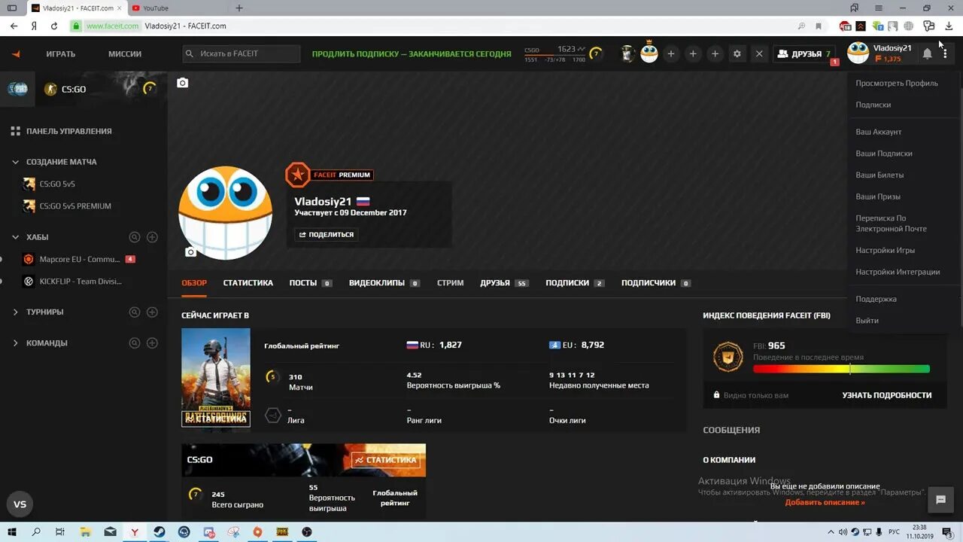The image size is (963, 542).
Task: Click browser back arrow
Action: tap(14, 26)
